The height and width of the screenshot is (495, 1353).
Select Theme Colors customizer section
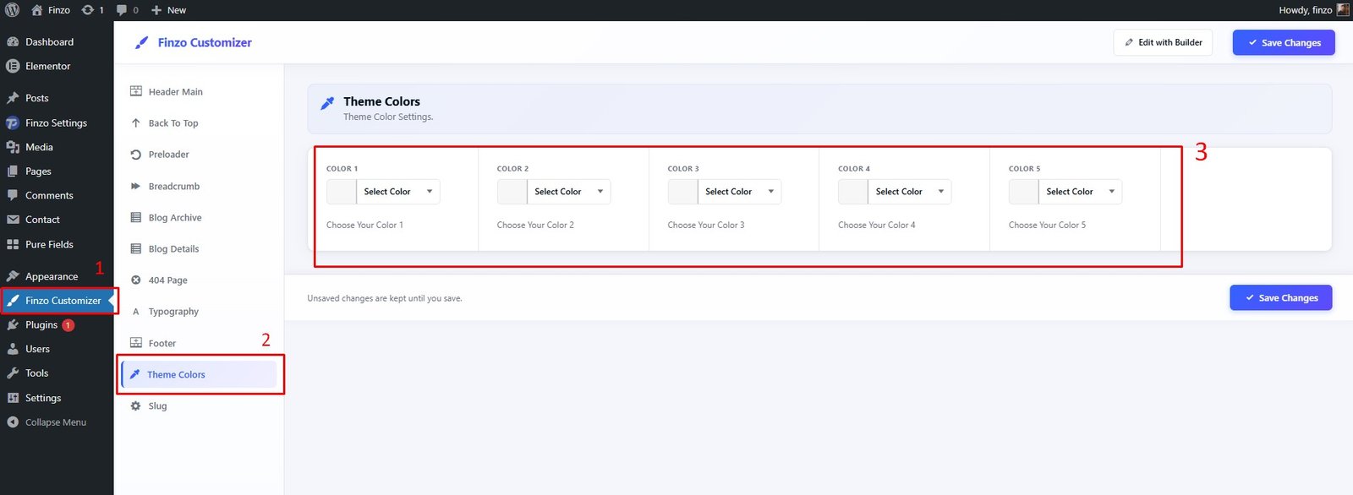[200, 374]
